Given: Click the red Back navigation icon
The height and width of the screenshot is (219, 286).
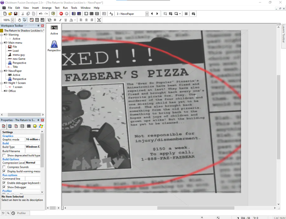Looking at the screenshot, I should point(61,14).
